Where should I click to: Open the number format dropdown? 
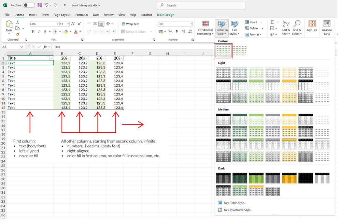tap(191, 24)
